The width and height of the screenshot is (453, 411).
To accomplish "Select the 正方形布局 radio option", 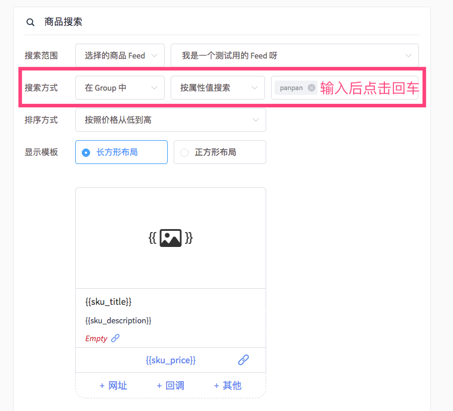I will click(x=220, y=152).
